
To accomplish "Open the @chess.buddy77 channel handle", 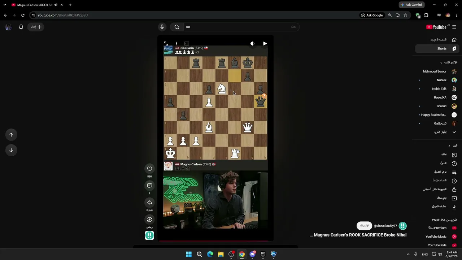I will pyautogui.click(x=385, y=226).
